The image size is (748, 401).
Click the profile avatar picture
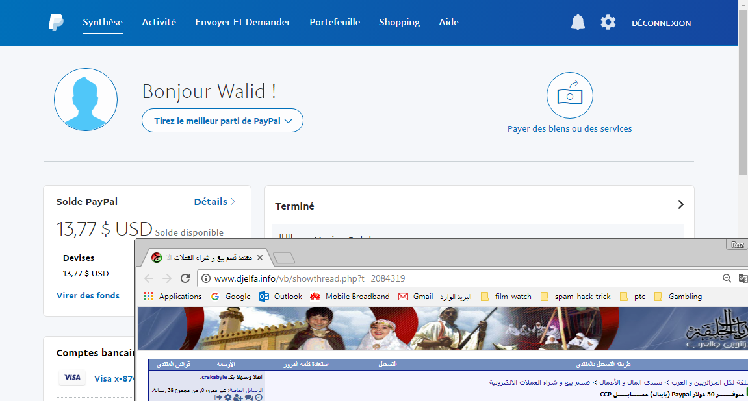86,99
